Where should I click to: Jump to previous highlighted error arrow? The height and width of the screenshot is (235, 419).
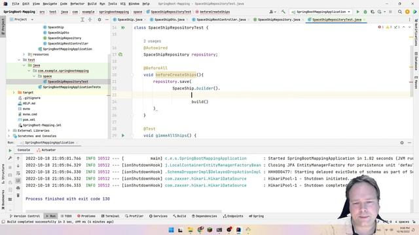[404, 27]
